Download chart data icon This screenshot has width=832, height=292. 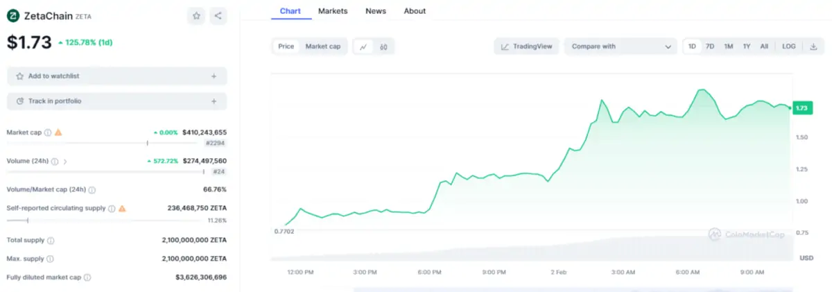[813, 46]
